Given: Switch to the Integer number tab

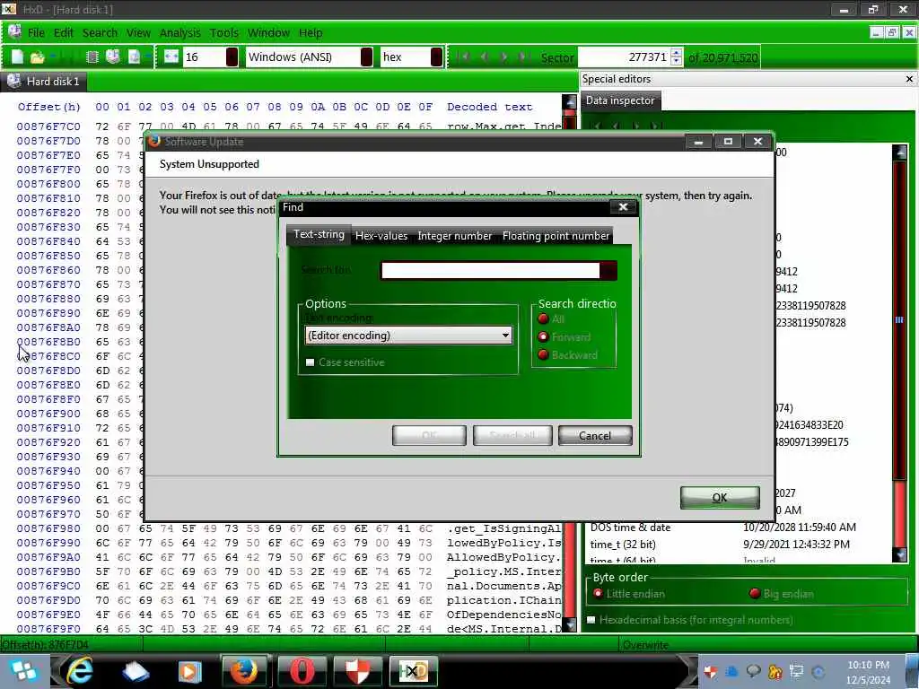Looking at the screenshot, I should click(454, 236).
